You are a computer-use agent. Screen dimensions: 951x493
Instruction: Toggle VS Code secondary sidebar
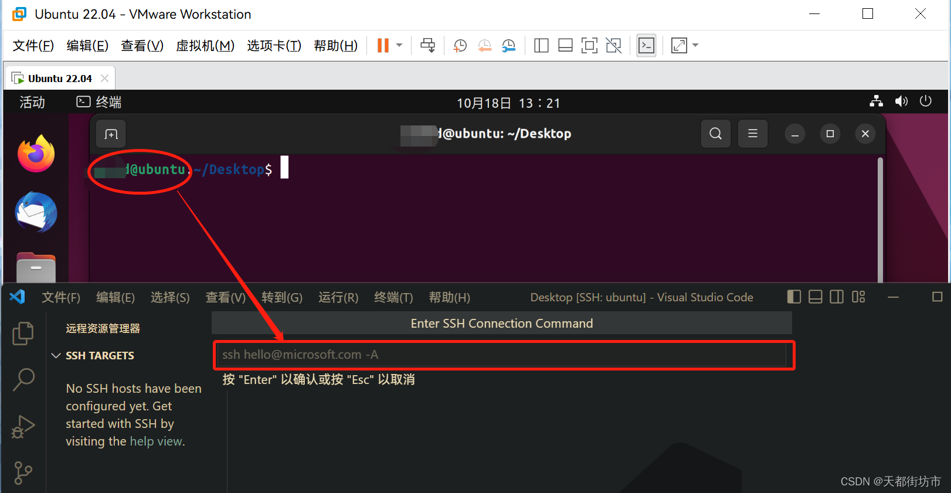point(837,297)
